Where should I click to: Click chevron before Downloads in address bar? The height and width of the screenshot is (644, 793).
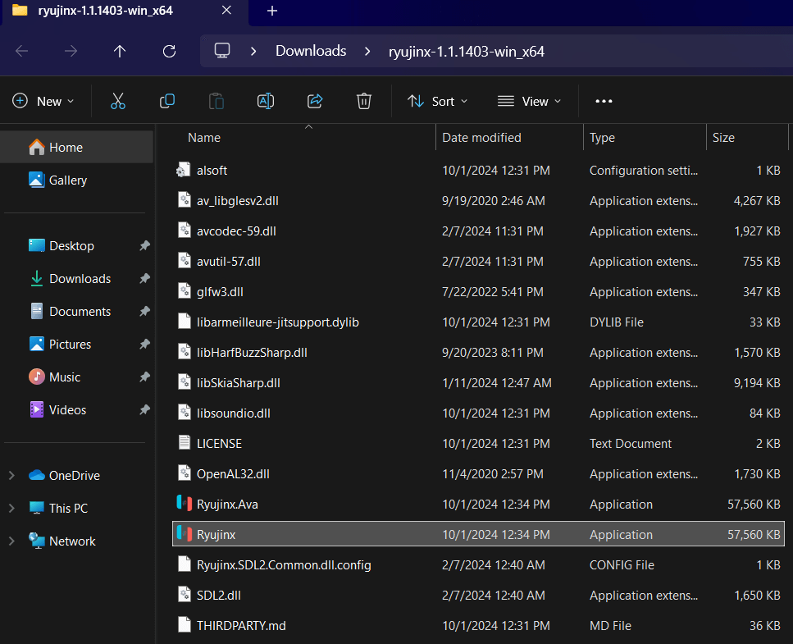point(253,51)
